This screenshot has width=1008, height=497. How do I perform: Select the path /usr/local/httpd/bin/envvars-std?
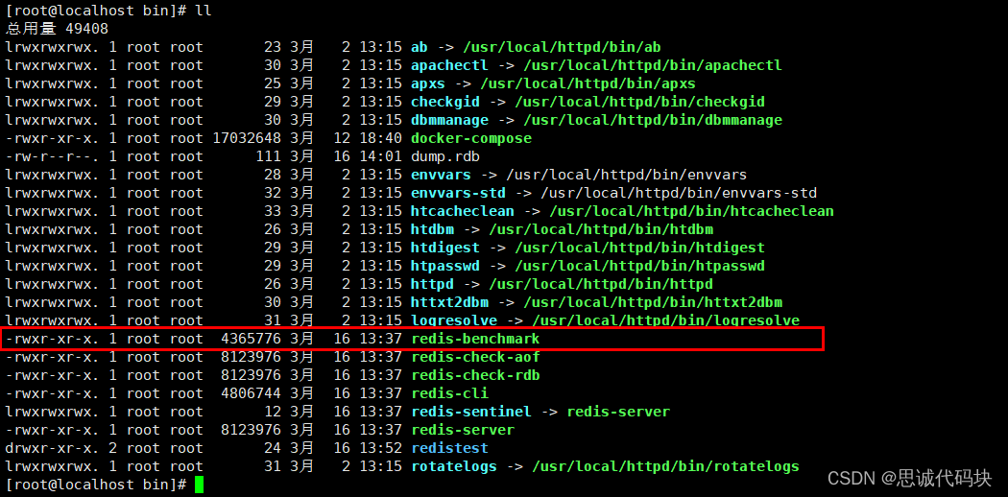678,193
